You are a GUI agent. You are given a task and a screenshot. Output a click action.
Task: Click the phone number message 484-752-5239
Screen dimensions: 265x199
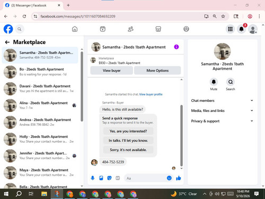point(113,162)
